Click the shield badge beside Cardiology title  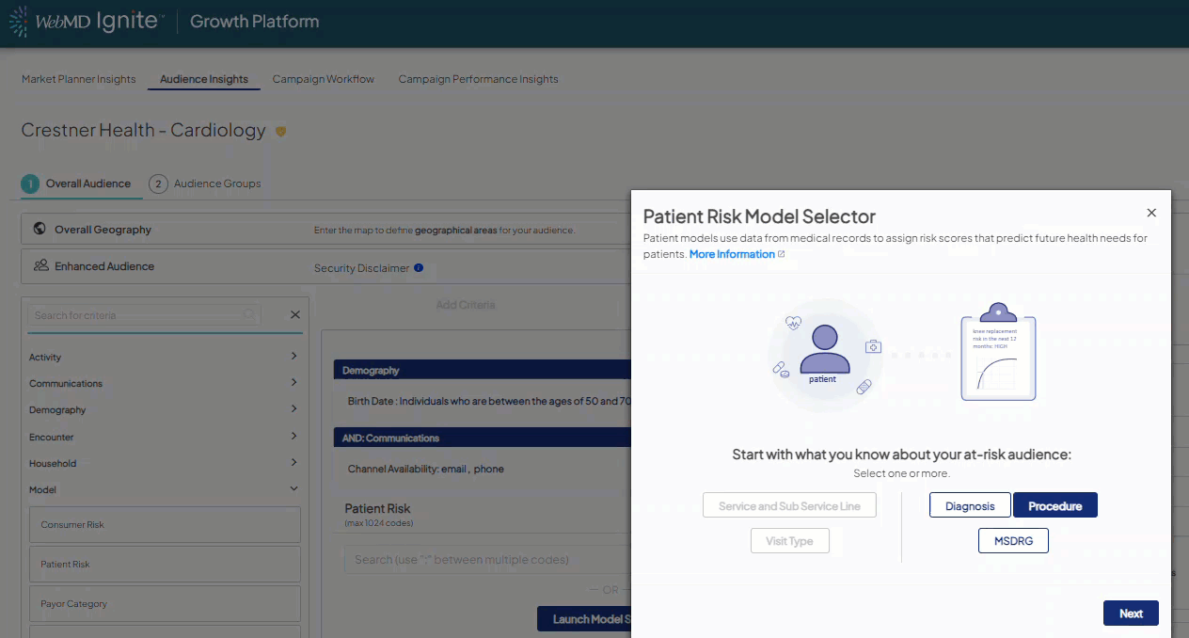pyautogui.click(x=280, y=132)
